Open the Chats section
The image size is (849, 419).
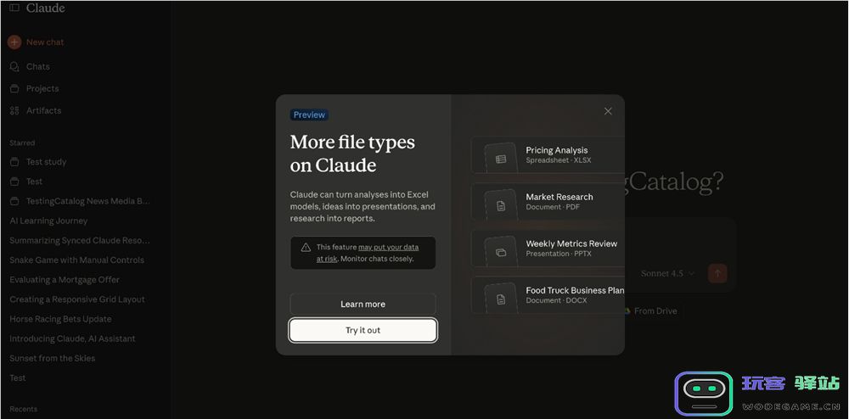coord(37,66)
